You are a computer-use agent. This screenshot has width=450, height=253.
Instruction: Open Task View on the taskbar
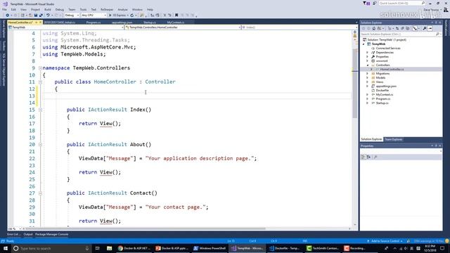97,248
